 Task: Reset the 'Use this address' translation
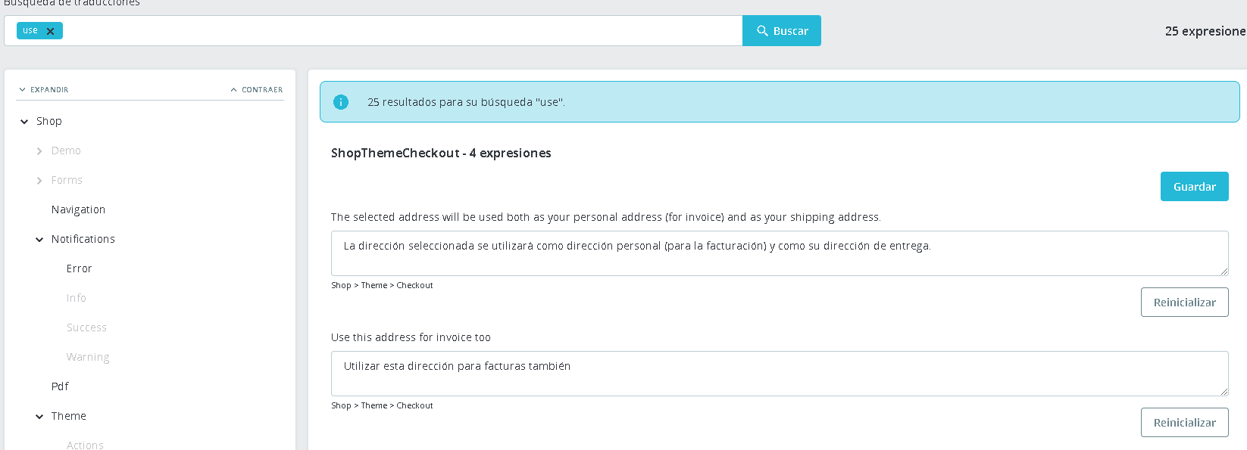pyautogui.click(x=1184, y=423)
